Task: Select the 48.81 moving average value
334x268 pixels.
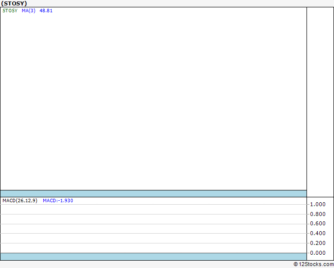Action: point(46,11)
